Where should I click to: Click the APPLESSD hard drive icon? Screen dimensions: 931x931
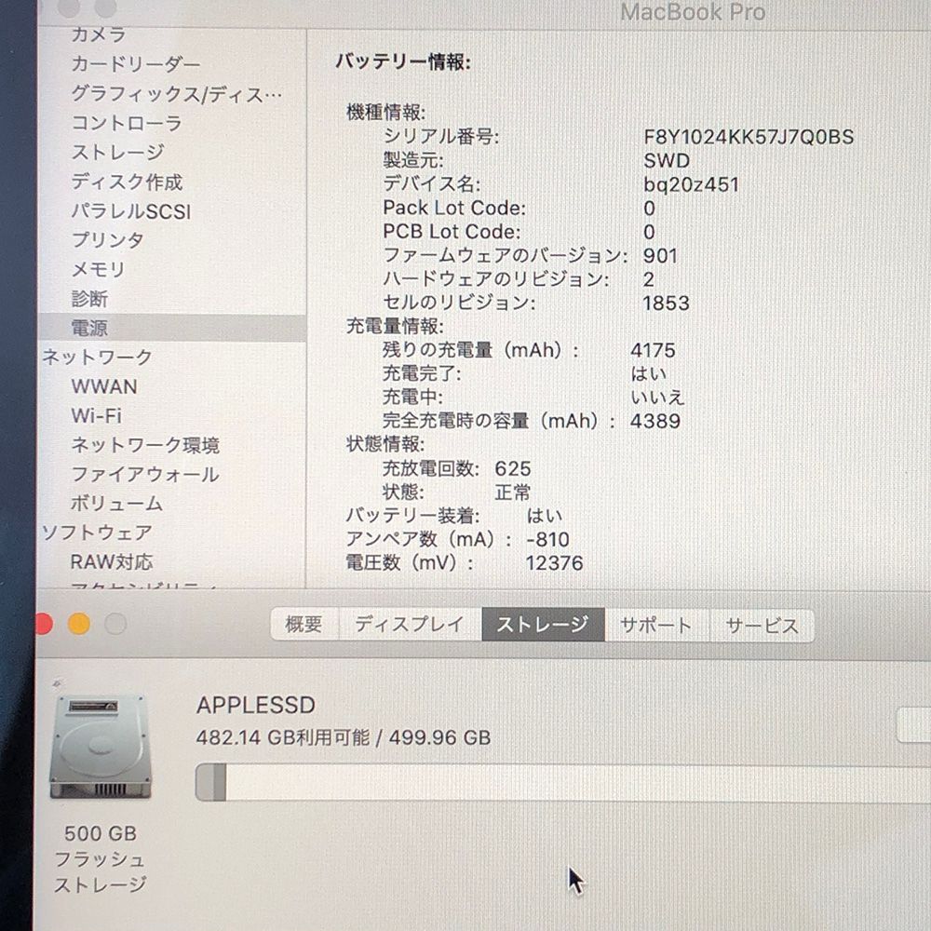pyautogui.click(x=101, y=748)
